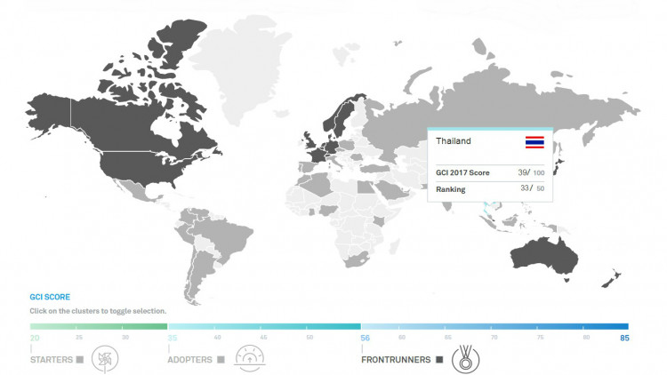
Task: Click the 56 Frontrunners threshold label
Action: pos(365,338)
